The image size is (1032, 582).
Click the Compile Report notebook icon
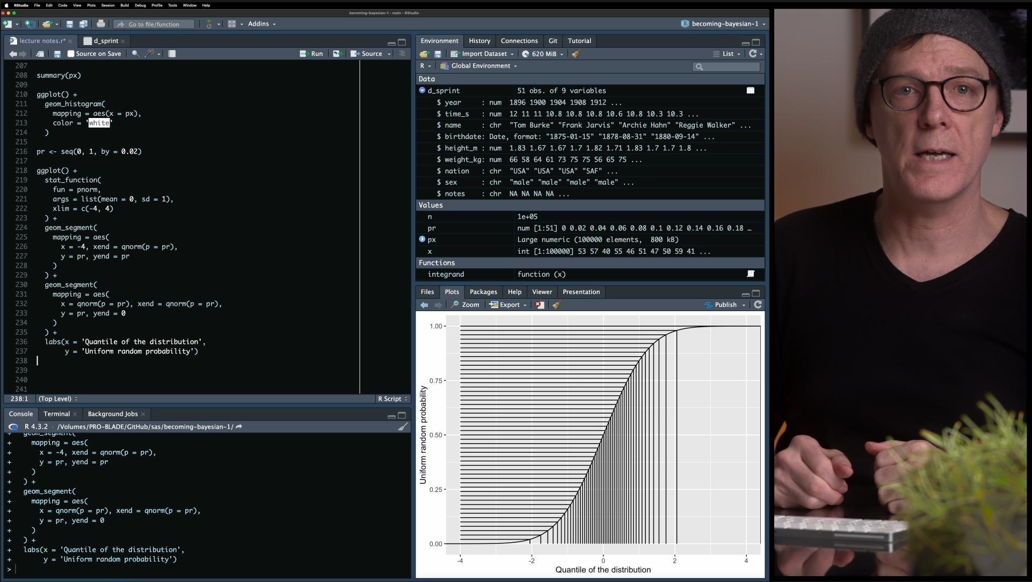(172, 54)
